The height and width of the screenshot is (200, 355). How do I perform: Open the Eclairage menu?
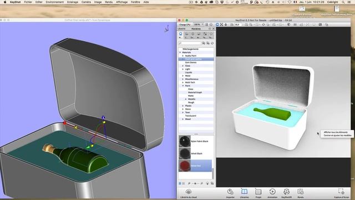point(73,2)
